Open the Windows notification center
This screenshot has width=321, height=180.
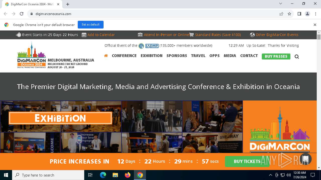pos(313,175)
